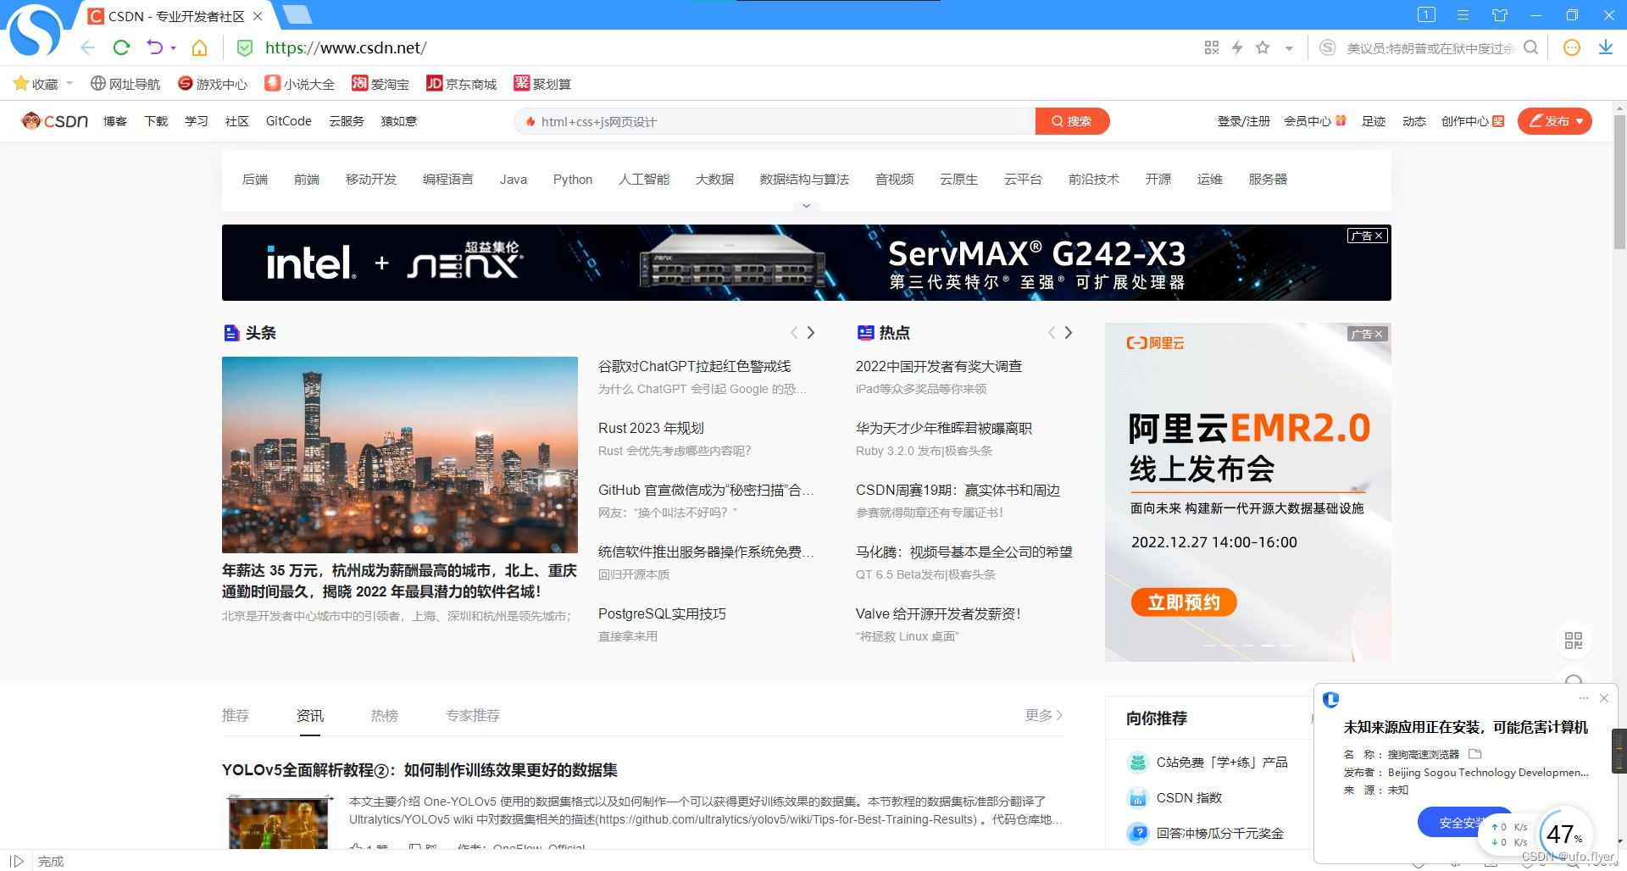Open the 收藏 favorites dropdown arrow

coord(69,83)
